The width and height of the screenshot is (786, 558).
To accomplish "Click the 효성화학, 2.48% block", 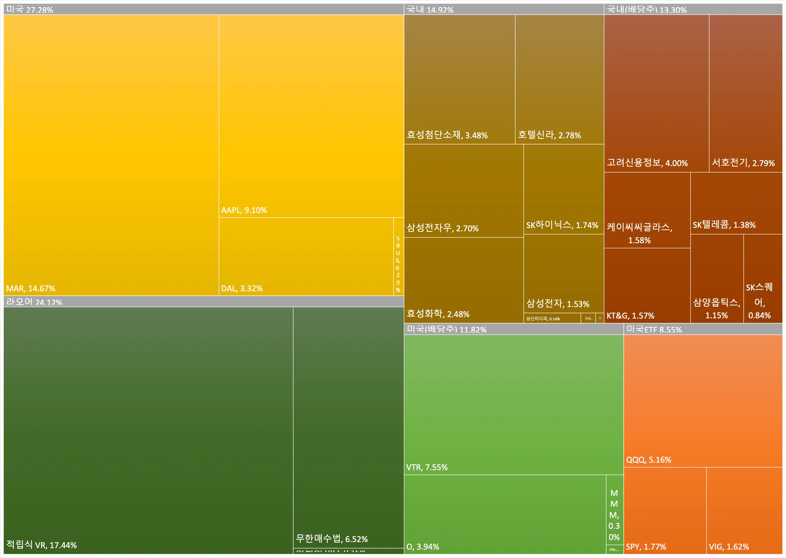I will 464,280.
